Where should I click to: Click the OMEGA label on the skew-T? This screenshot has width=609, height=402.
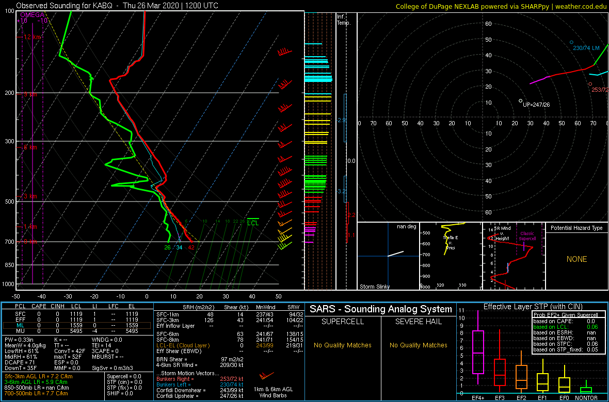click(x=32, y=15)
